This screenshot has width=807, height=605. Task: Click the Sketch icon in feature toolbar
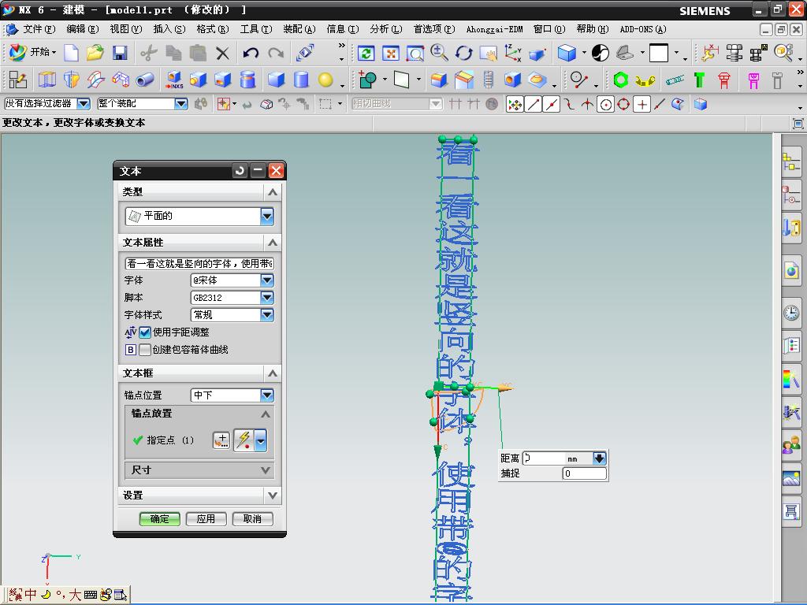[x=18, y=80]
